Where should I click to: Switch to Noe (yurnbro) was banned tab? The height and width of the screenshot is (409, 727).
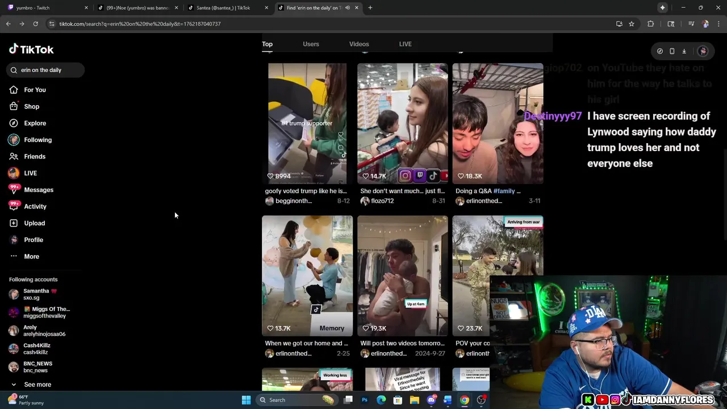[x=137, y=8]
